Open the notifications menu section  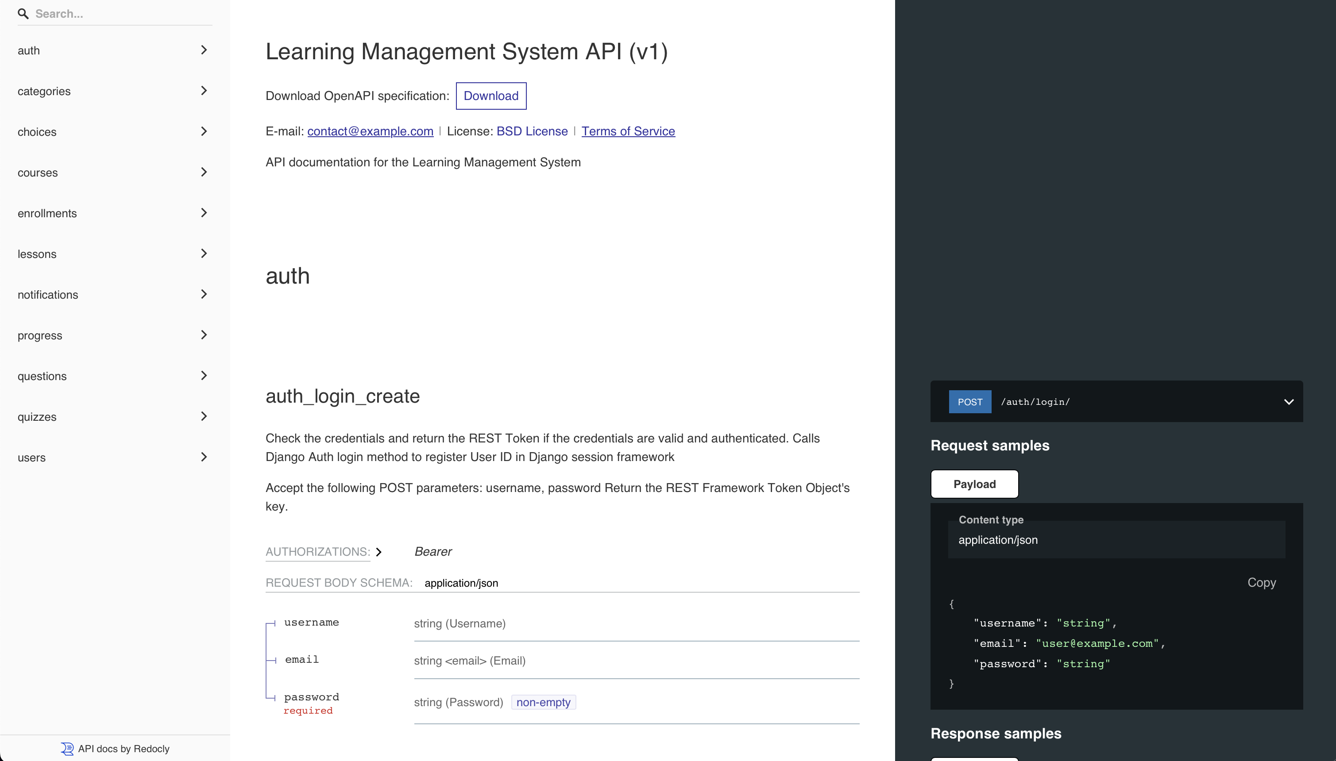tap(115, 295)
